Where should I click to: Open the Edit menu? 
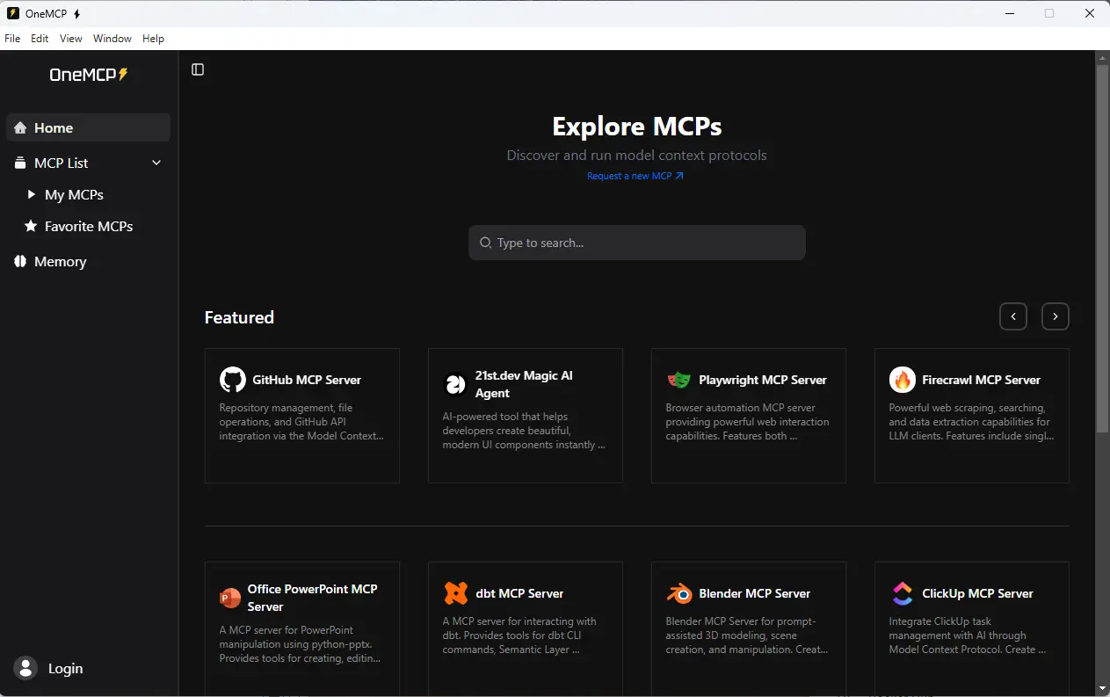point(40,39)
